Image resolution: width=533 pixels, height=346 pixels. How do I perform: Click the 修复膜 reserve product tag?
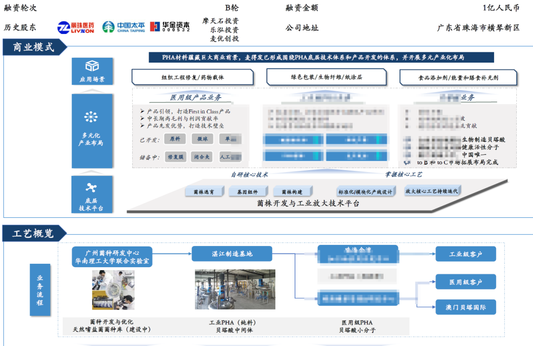point(176,157)
